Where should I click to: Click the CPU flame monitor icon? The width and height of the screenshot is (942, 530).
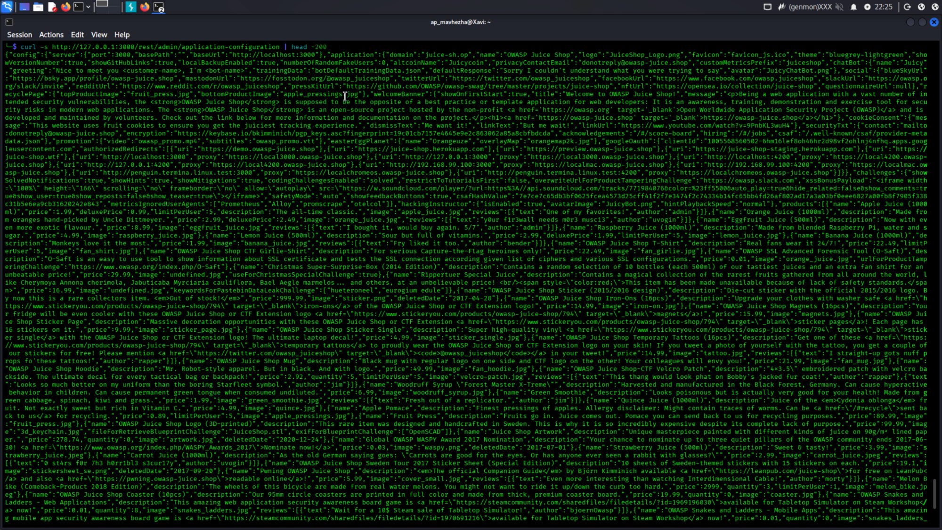coord(781,7)
